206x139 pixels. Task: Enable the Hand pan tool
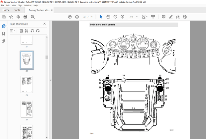pyautogui.click(x=108, y=17)
